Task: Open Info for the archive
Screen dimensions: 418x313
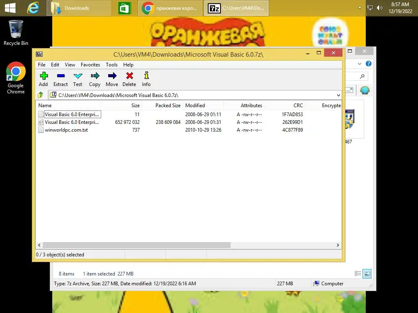Action: pos(146,79)
